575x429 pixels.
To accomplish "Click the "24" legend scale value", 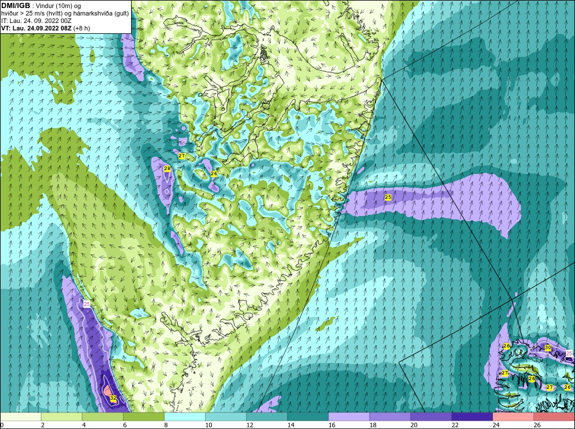I will [x=496, y=425].
